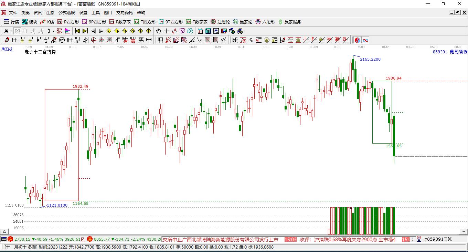Select the hand pan tool
468x252 pixels.
pos(159,31)
